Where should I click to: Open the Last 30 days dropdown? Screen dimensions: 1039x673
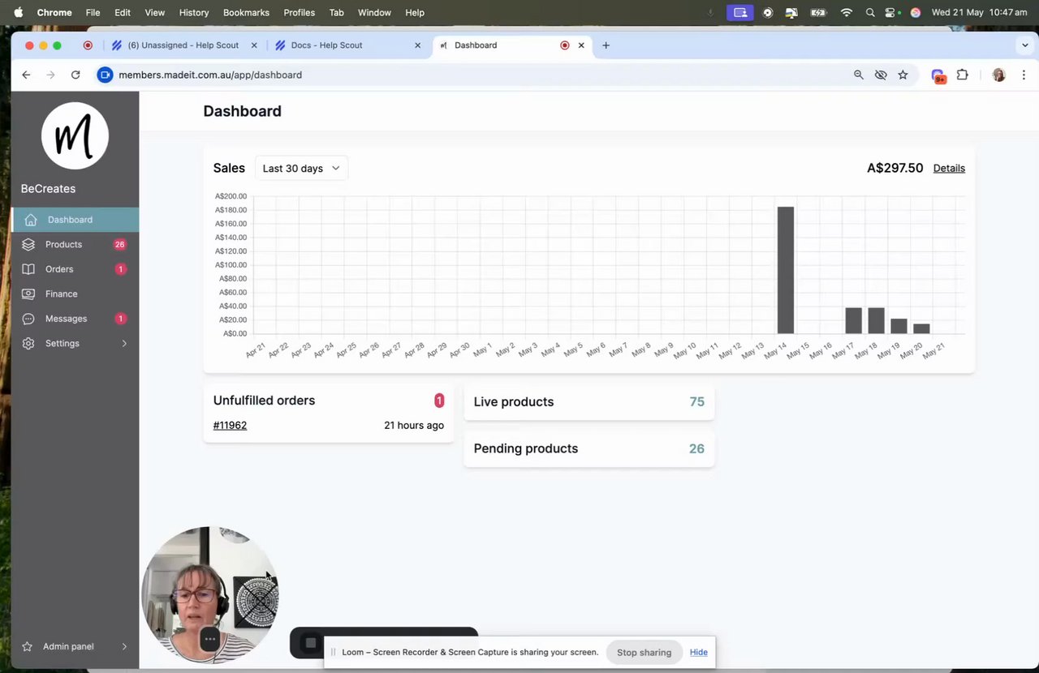(x=301, y=168)
